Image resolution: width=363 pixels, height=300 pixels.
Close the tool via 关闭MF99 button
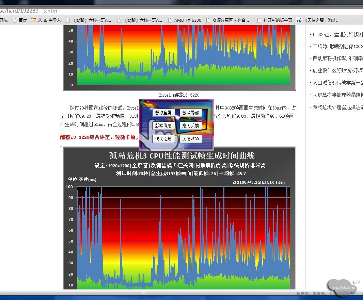191,139
